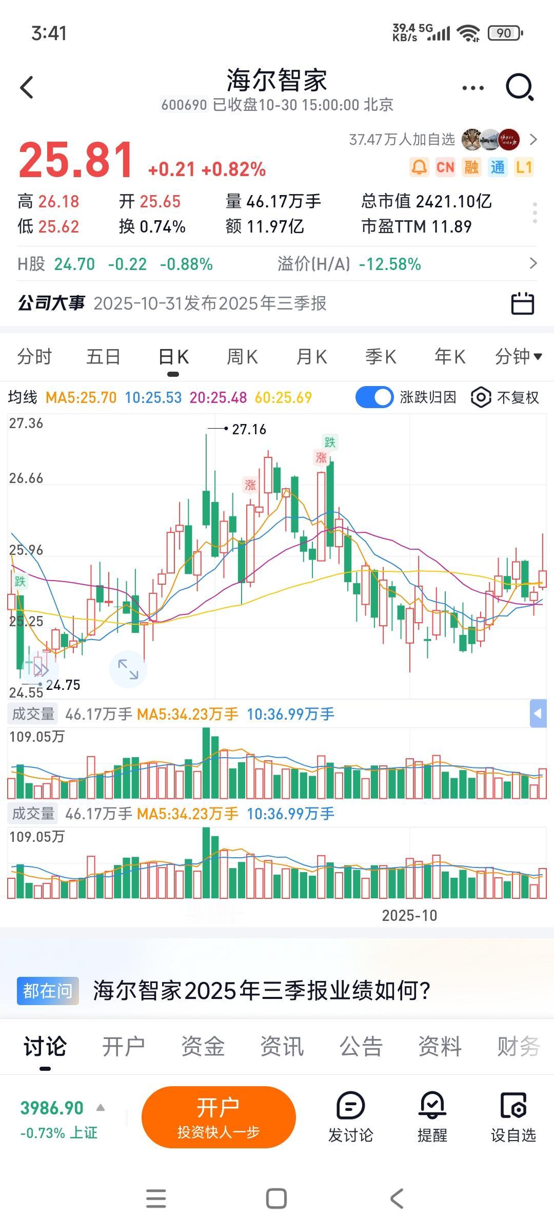Tap the CN market badge
This screenshot has height=1232, width=554.
click(x=445, y=167)
